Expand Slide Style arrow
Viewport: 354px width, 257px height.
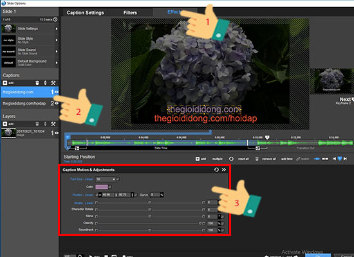57,40
